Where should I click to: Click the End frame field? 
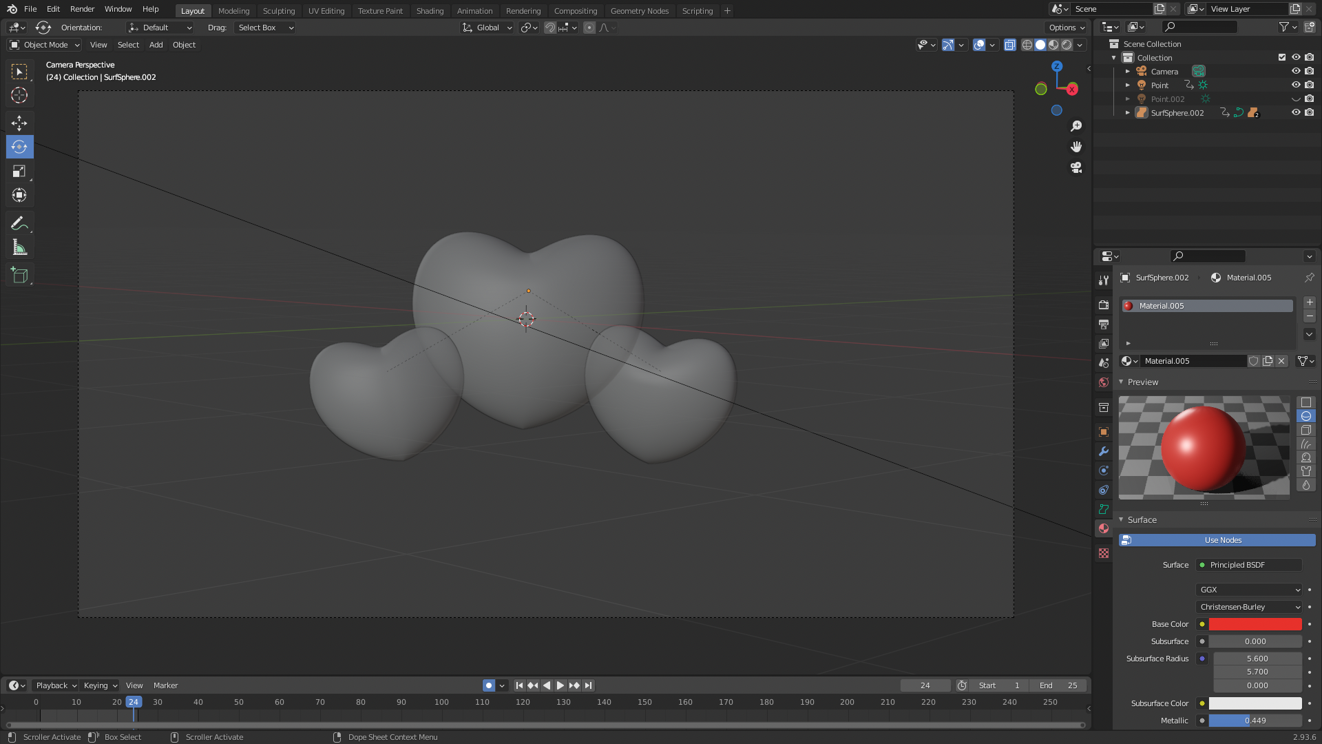point(1058,685)
